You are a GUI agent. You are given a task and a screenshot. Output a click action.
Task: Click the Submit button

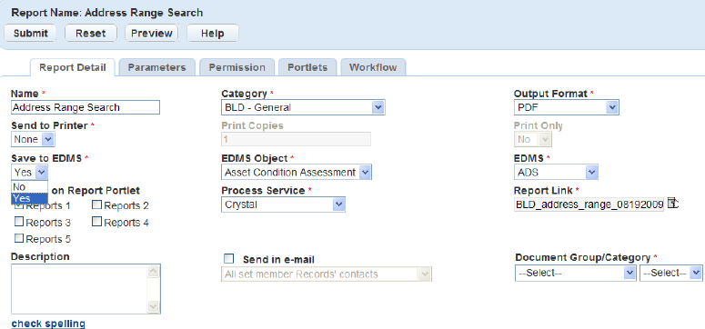click(x=31, y=34)
